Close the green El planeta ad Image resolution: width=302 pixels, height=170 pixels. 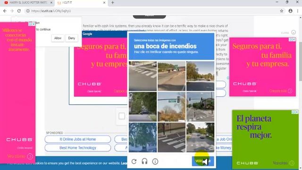click(x=297, y=112)
